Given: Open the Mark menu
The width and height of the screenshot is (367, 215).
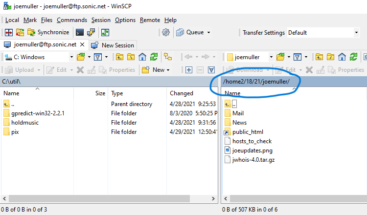Looking at the screenshot, I should (30, 20).
